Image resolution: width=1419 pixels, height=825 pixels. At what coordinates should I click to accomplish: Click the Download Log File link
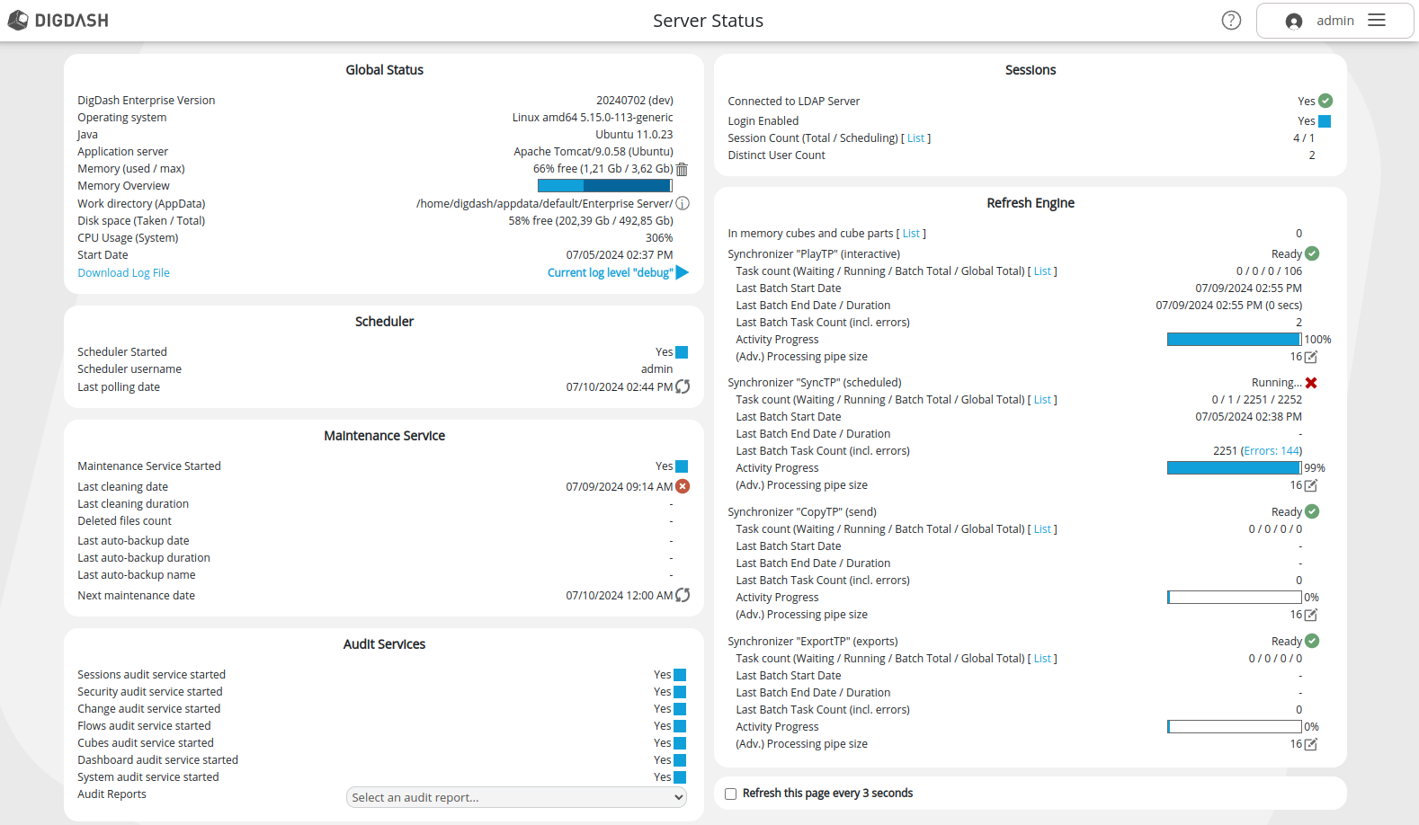(x=123, y=273)
